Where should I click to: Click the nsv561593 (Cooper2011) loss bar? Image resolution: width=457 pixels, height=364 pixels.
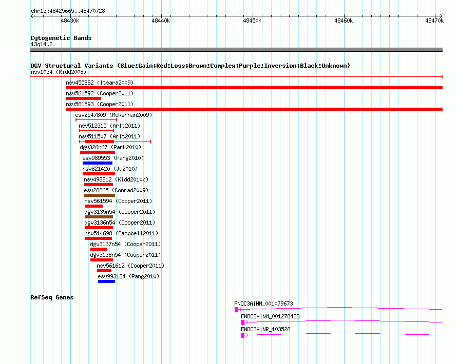[x=254, y=109]
